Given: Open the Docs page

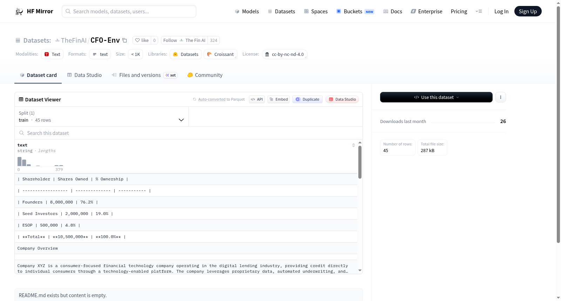Looking at the screenshot, I should pos(393,12).
